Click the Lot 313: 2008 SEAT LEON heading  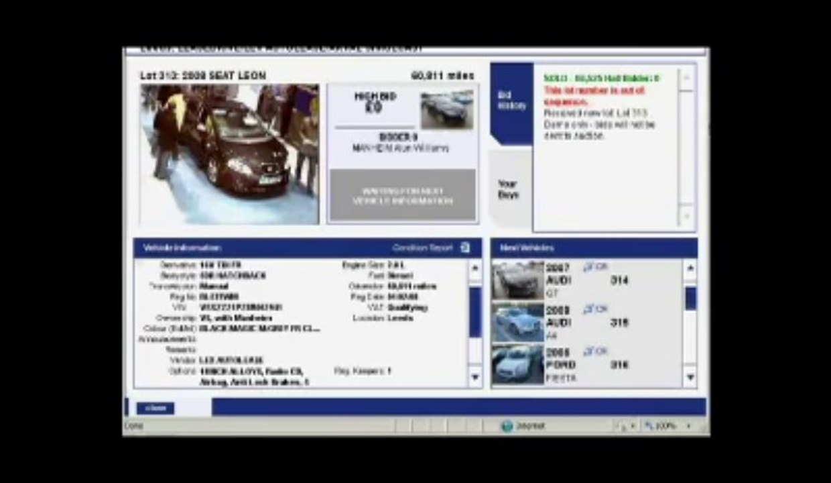(203, 76)
